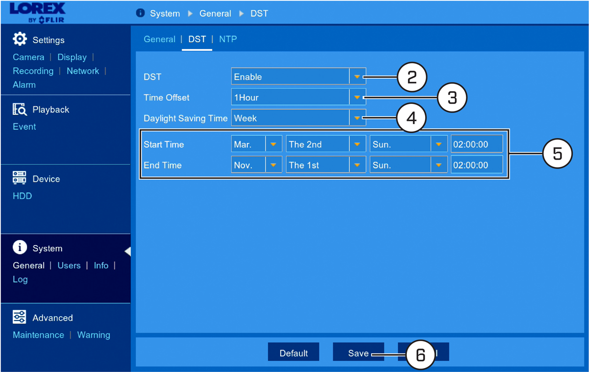
Task: Open the End Time month Nov. dropdown
Action: [x=257, y=165]
